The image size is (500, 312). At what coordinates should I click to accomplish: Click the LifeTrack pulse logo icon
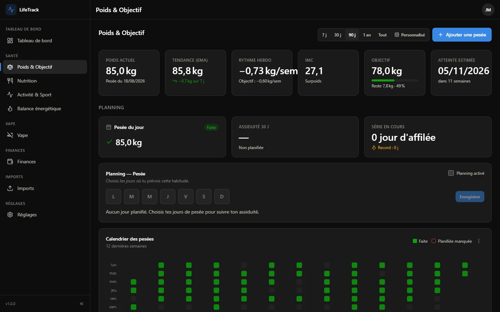tap(11, 10)
